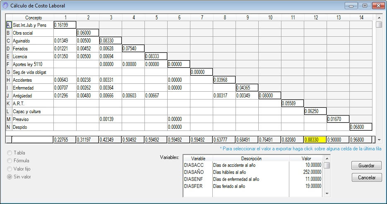Click the Despido 0.06800 cell

tap(361, 127)
